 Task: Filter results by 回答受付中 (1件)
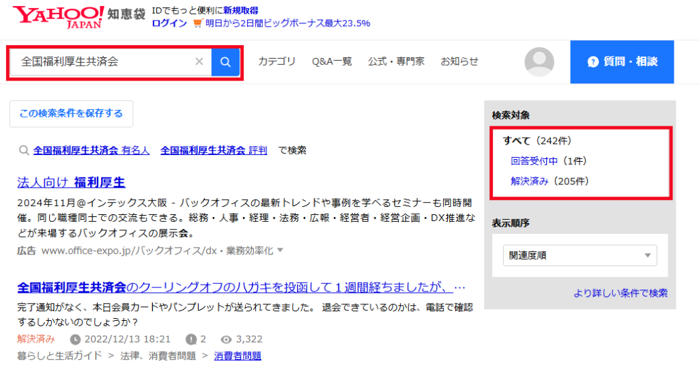548,161
